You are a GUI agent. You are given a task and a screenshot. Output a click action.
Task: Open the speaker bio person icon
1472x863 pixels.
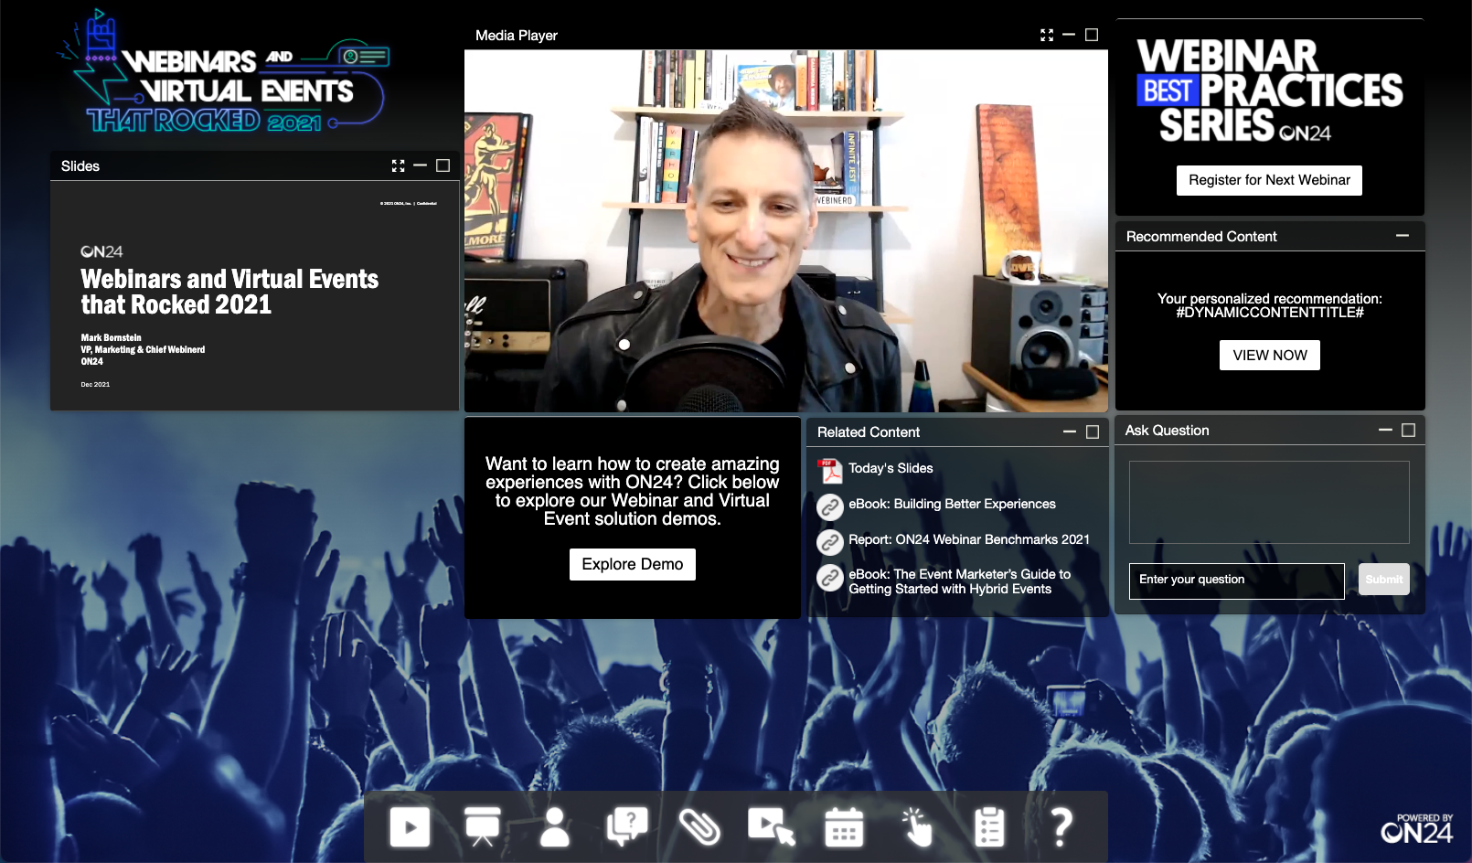pyautogui.click(x=554, y=826)
